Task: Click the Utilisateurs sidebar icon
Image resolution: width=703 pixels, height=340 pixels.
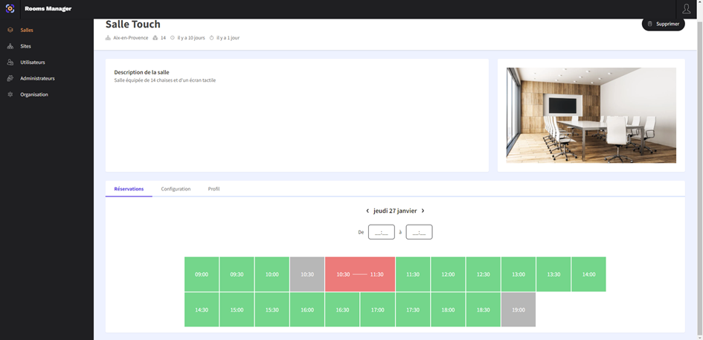Action: tap(10, 62)
